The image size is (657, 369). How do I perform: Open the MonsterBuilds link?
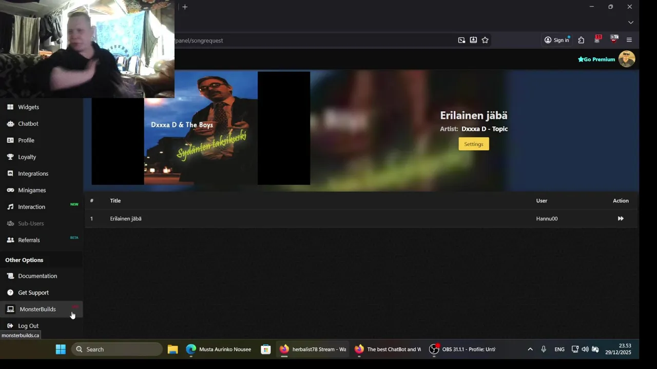[37, 309]
